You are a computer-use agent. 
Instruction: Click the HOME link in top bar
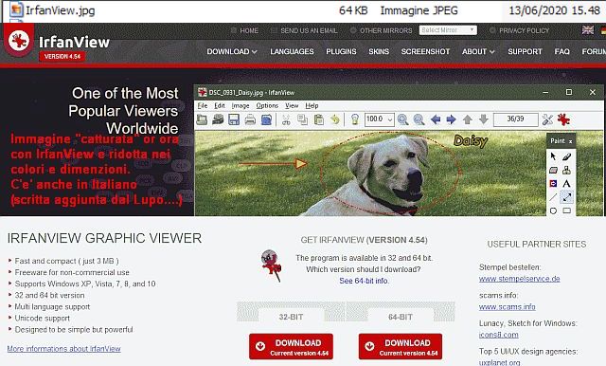[249, 30]
